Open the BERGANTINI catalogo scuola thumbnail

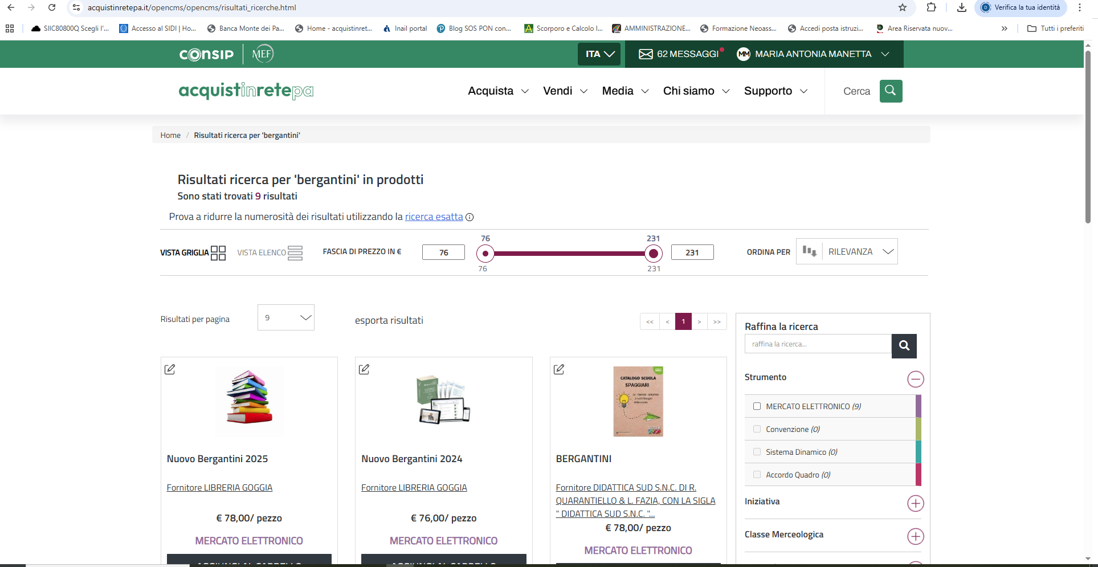point(638,402)
